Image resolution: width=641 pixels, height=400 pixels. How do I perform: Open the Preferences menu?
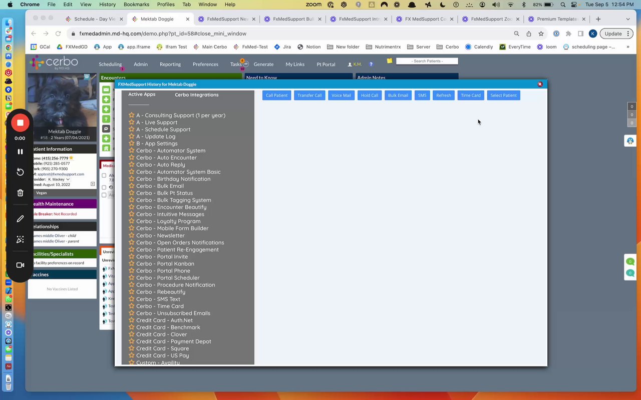coord(205,64)
